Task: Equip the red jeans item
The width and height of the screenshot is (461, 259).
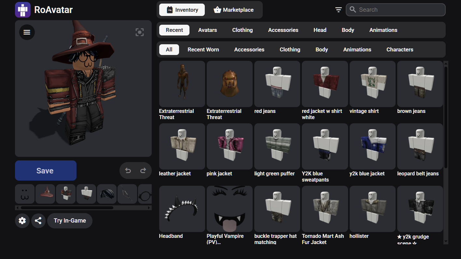Action: [x=277, y=84]
